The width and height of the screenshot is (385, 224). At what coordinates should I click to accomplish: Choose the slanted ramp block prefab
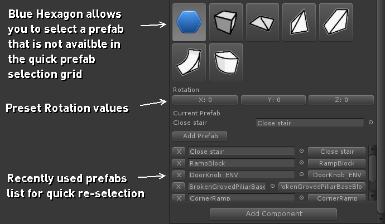[336, 22]
